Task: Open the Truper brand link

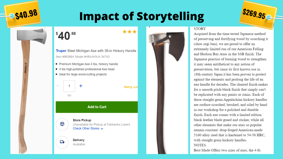Action: point(61,51)
